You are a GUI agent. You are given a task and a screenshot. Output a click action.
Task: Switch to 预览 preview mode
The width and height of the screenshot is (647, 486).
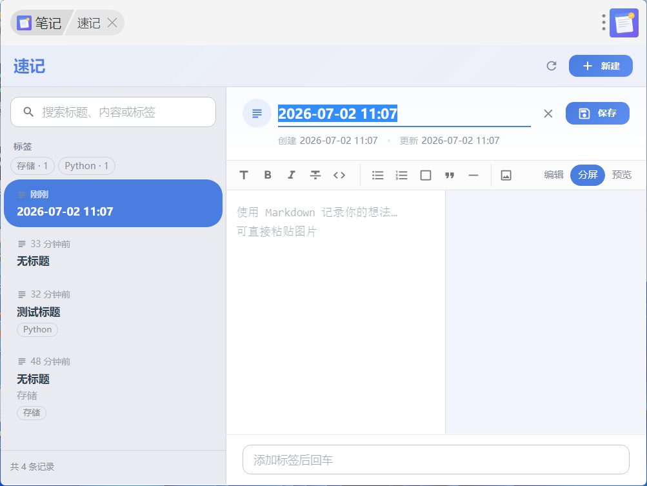pos(621,175)
